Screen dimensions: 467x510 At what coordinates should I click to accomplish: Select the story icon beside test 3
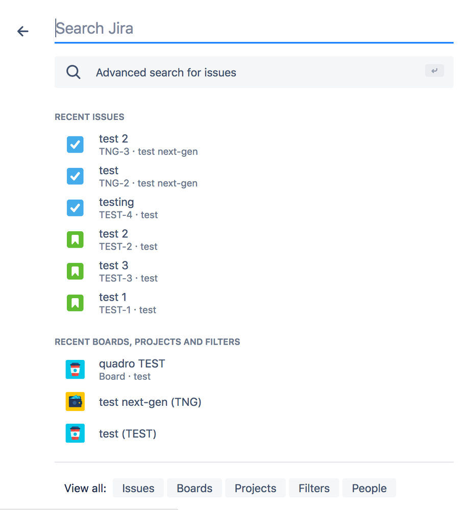click(x=75, y=271)
